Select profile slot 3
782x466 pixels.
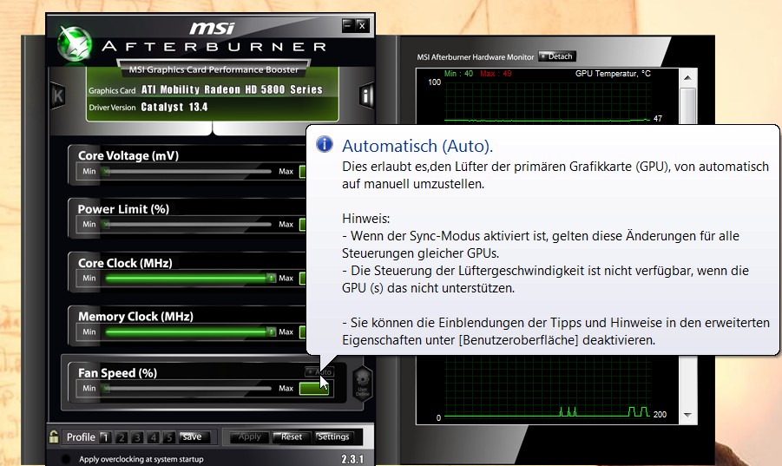point(137,437)
